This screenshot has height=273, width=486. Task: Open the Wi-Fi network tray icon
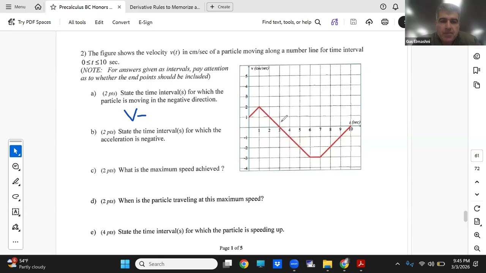[421, 264]
